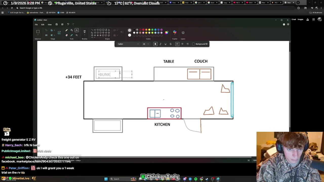Click the Save icon in Paint
324x182 pixels.
tap(56, 25)
